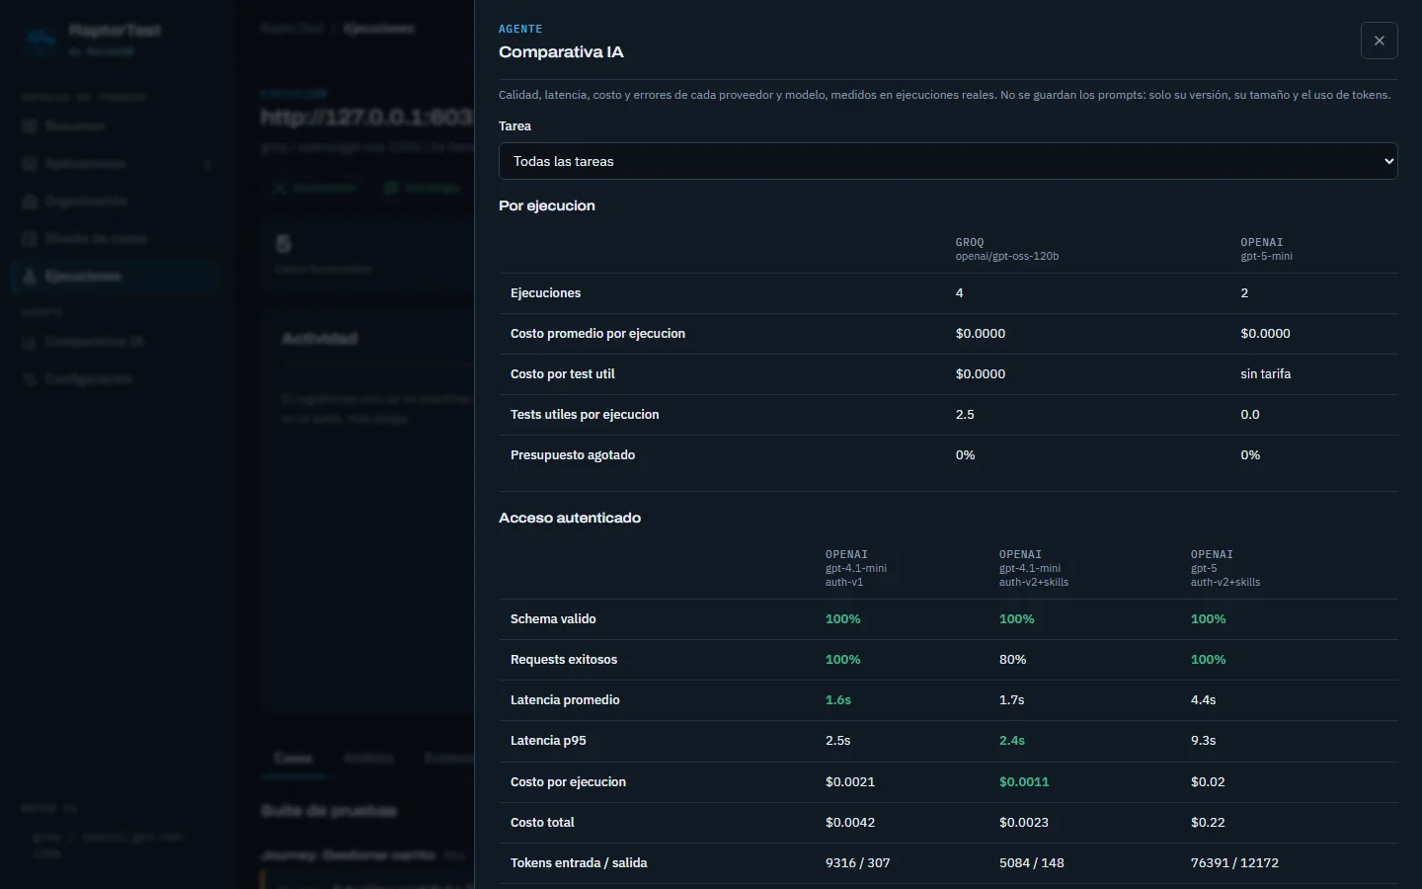Open Ejecuciones in the background sidebar
This screenshot has height=889, width=1422.
116,277
